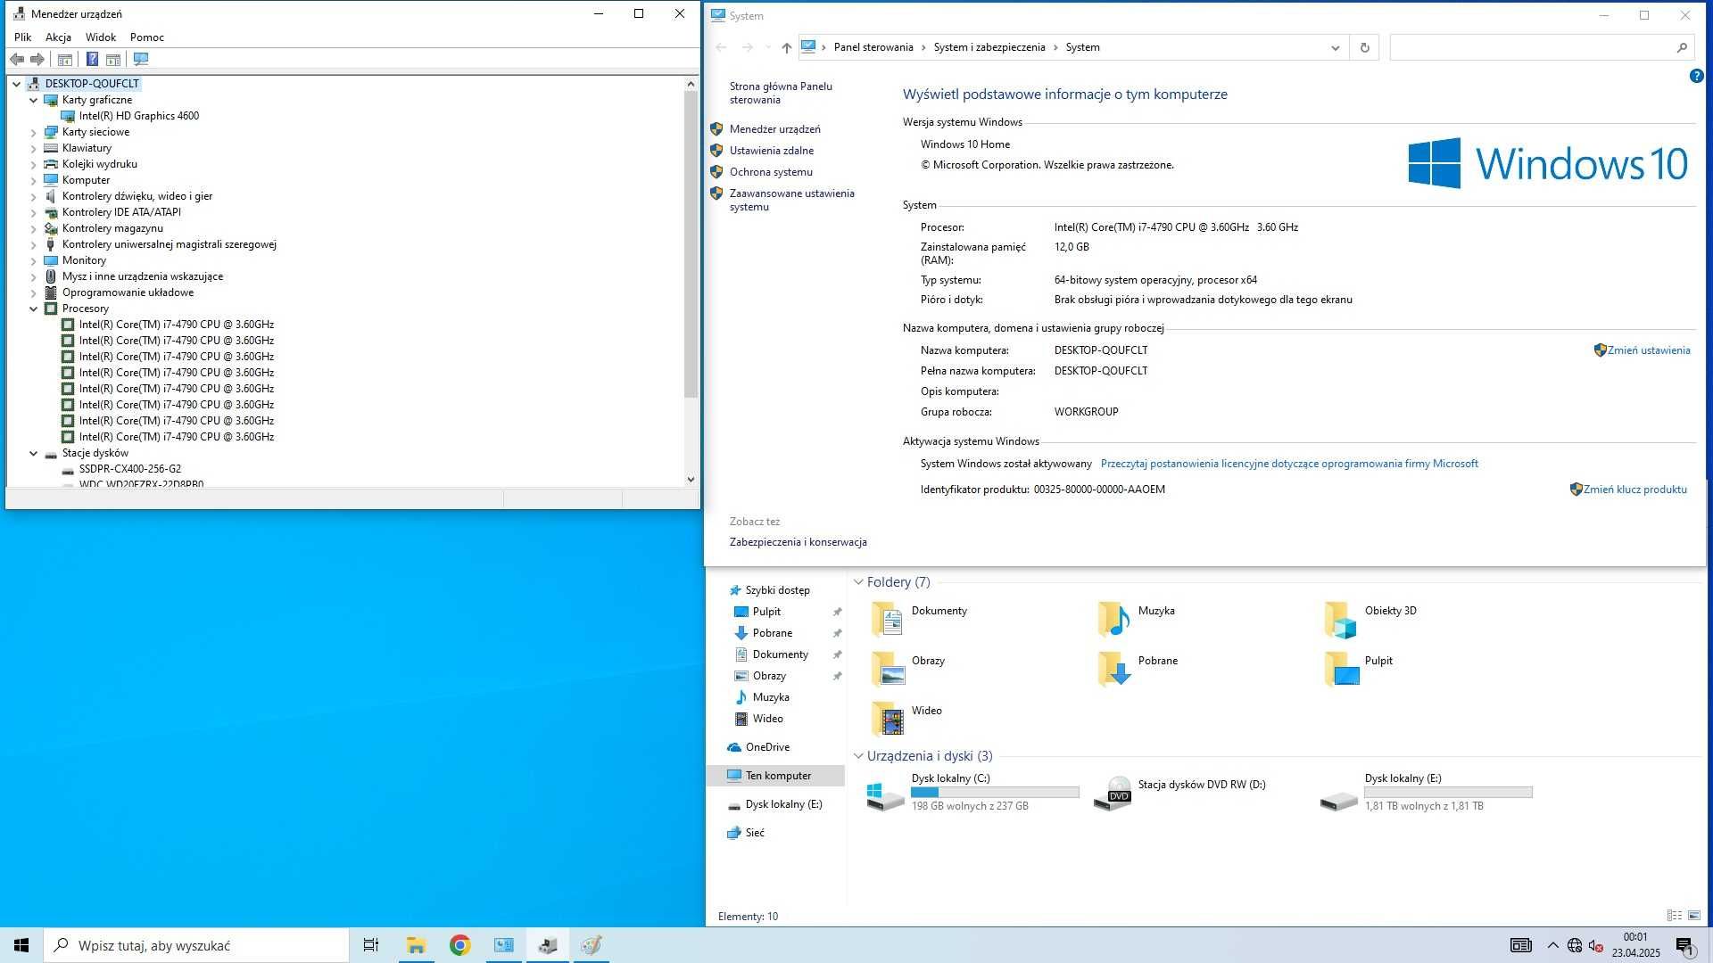Click the Paint icon in the taskbar

pos(592,945)
